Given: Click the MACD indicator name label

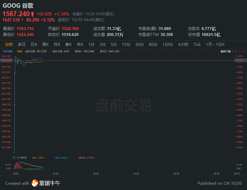Looking at the screenshot, I should [23, 158].
